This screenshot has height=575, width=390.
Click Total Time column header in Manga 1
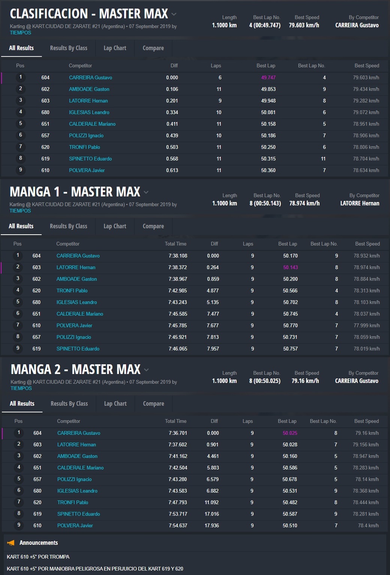(x=175, y=244)
